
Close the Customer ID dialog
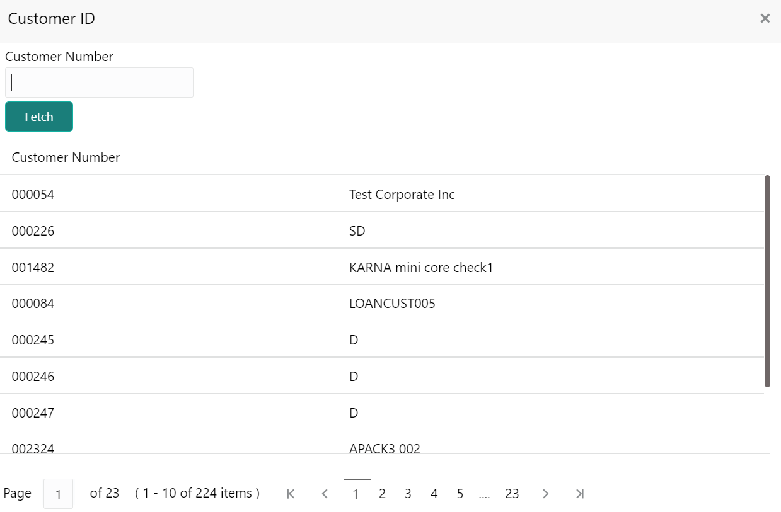765,19
